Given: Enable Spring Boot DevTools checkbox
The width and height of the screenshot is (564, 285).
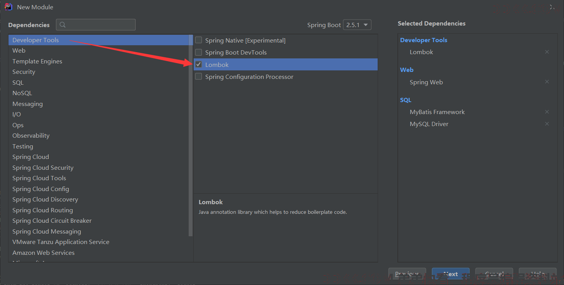Looking at the screenshot, I should (x=199, y=52).
